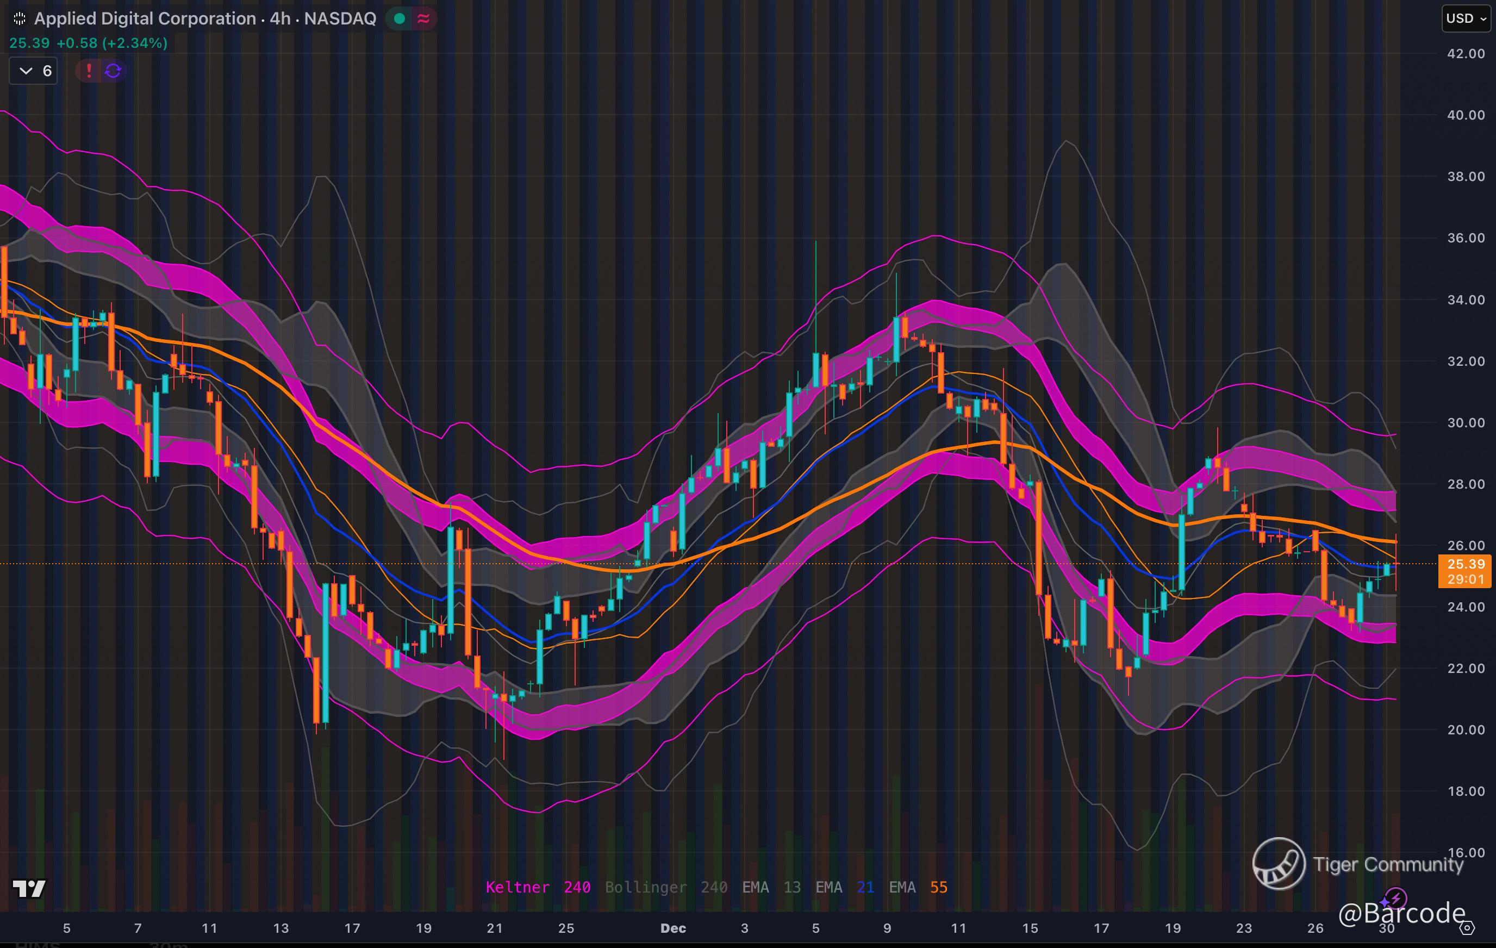This screenshot has height=948, width=1496.
Task: Expand the collapsed indicators legend showing 6
Action: click(34, 71)
